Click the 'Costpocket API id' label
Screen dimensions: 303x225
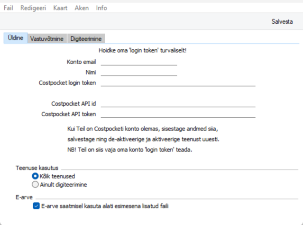tap(73, 104)
